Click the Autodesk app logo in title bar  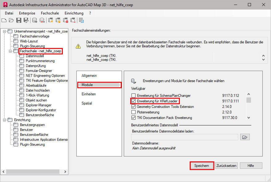5,5
